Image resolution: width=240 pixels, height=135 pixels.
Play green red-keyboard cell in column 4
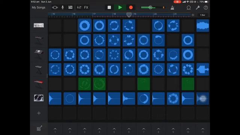coord(99,84)
